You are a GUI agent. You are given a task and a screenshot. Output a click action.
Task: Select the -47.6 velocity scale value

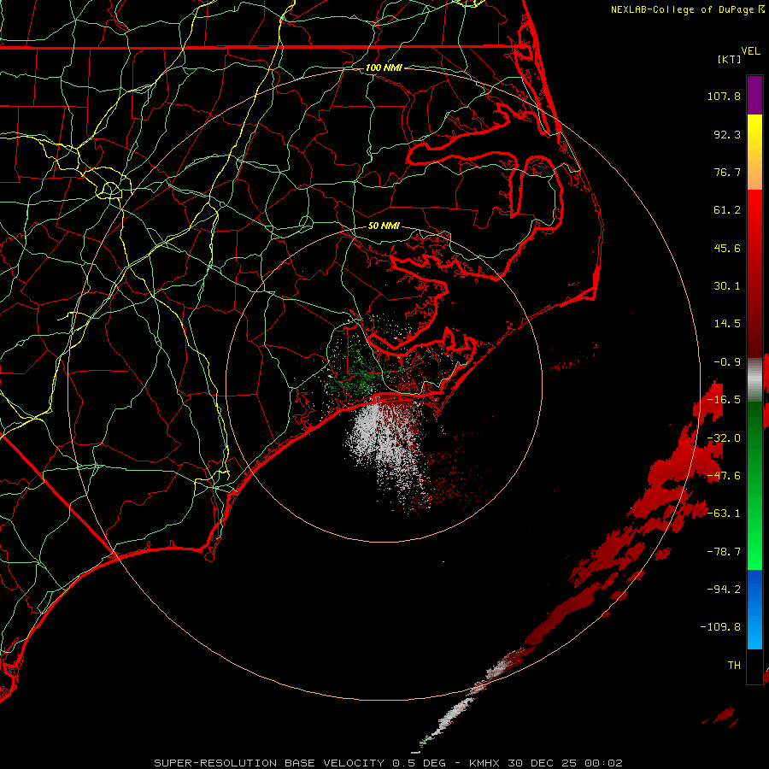click(x=724, y=476)
